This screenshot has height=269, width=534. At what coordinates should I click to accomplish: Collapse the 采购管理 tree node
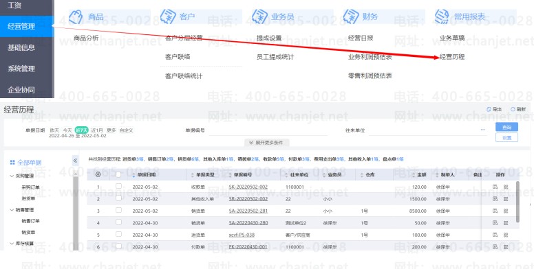coord(12,176)
